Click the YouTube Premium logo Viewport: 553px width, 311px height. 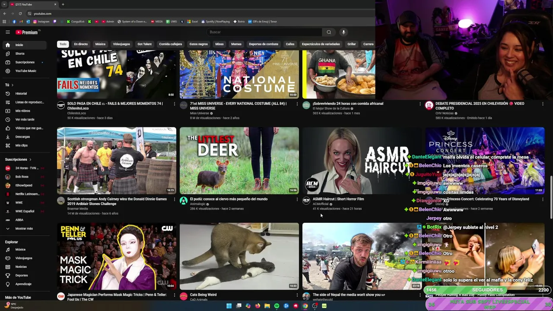(x=27, y=32)
